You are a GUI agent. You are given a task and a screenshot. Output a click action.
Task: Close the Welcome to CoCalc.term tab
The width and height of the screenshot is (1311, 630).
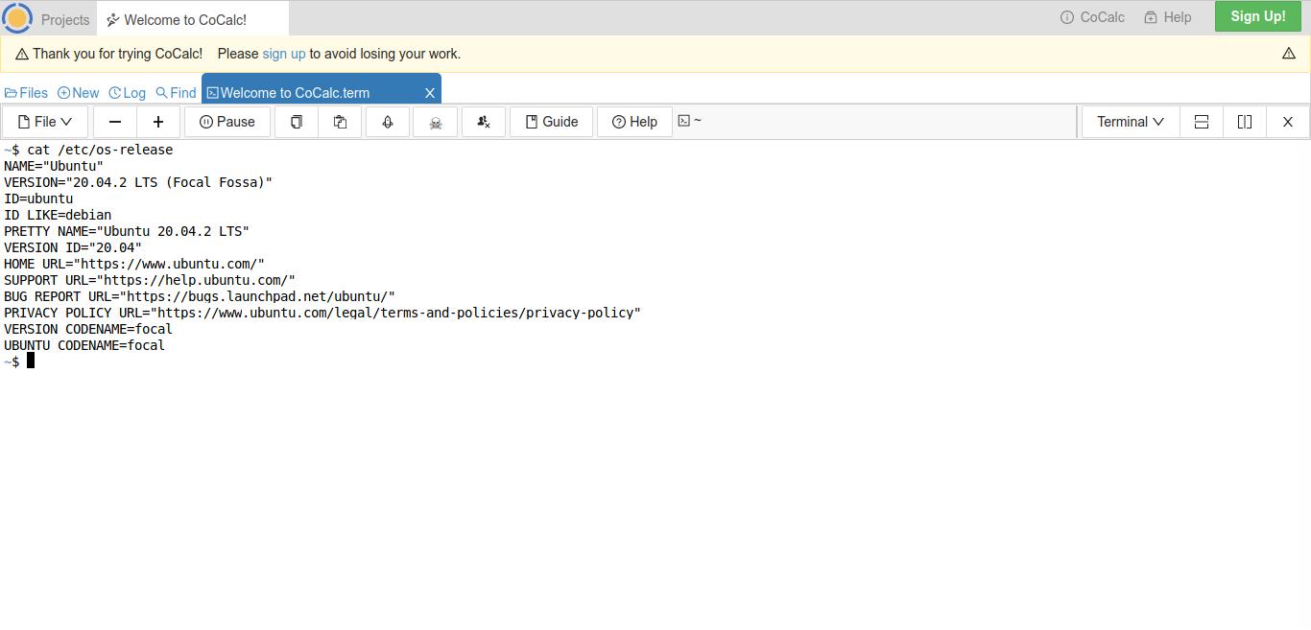coord(430,93)
